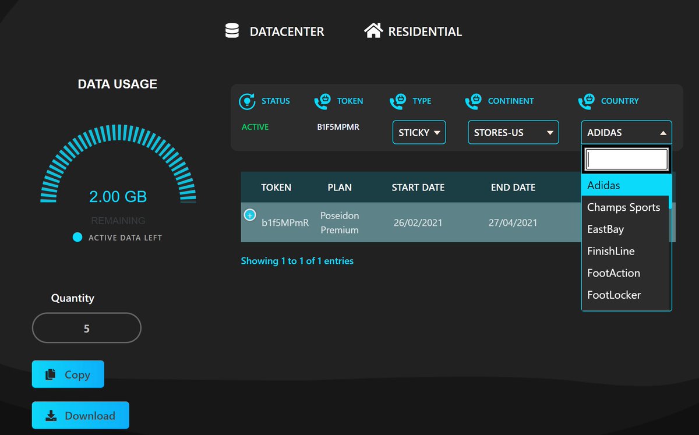Click the DATA USAGE heading

[x=118, y=84]
